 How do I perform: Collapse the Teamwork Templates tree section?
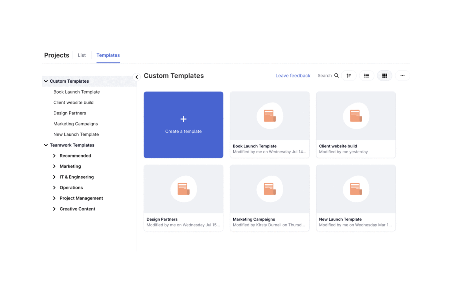46,145
